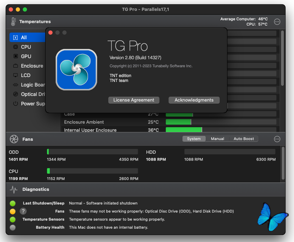Close the About TG Pro dialog
Screen dimensions: 294x242
pyautogui.click(x=50, y=33)
